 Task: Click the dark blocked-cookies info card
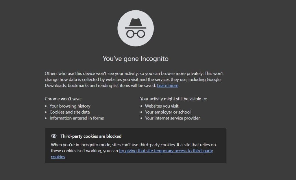pyautogui.click(x=136, y=146)
